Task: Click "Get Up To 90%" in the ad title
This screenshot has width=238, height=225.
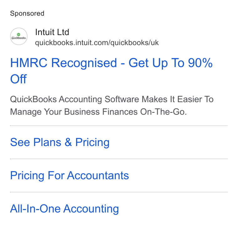Action: [170, 63]
